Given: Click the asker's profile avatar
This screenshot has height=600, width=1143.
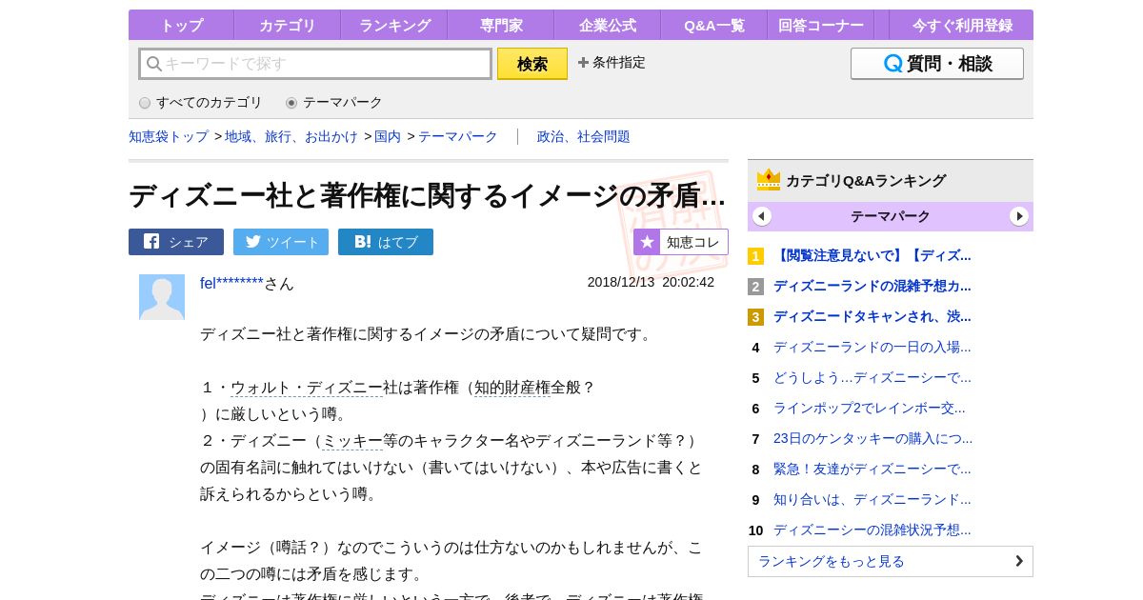Looking at the screenshot, I should (162, 297).
